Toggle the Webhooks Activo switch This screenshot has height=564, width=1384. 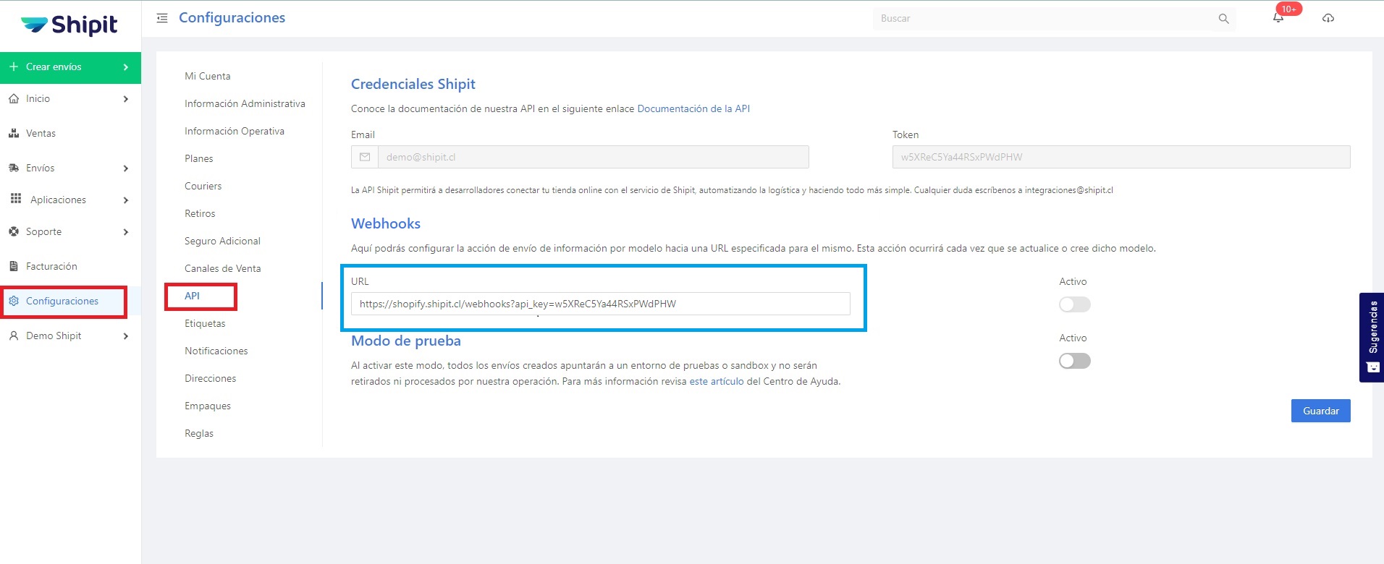(1074, 304)
